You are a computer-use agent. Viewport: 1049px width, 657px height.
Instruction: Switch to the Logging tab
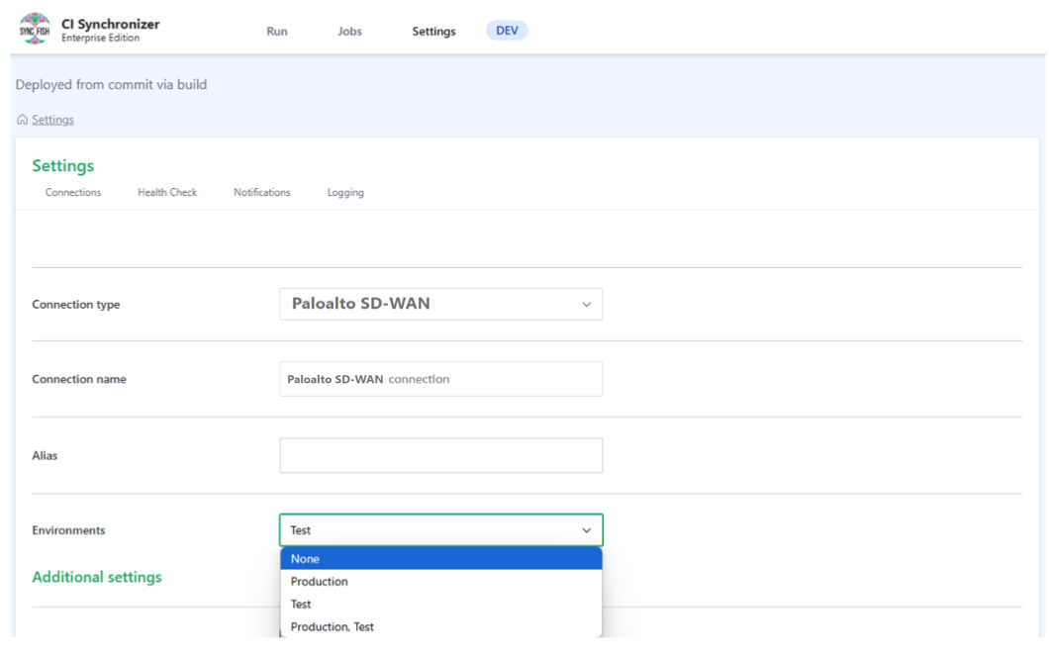(345, 192)
